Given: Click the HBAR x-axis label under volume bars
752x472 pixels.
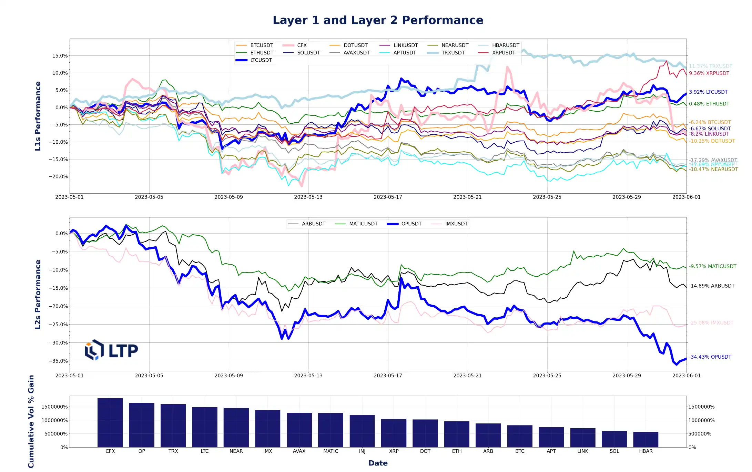Looking at the screenshot, I should click(646, 451).
